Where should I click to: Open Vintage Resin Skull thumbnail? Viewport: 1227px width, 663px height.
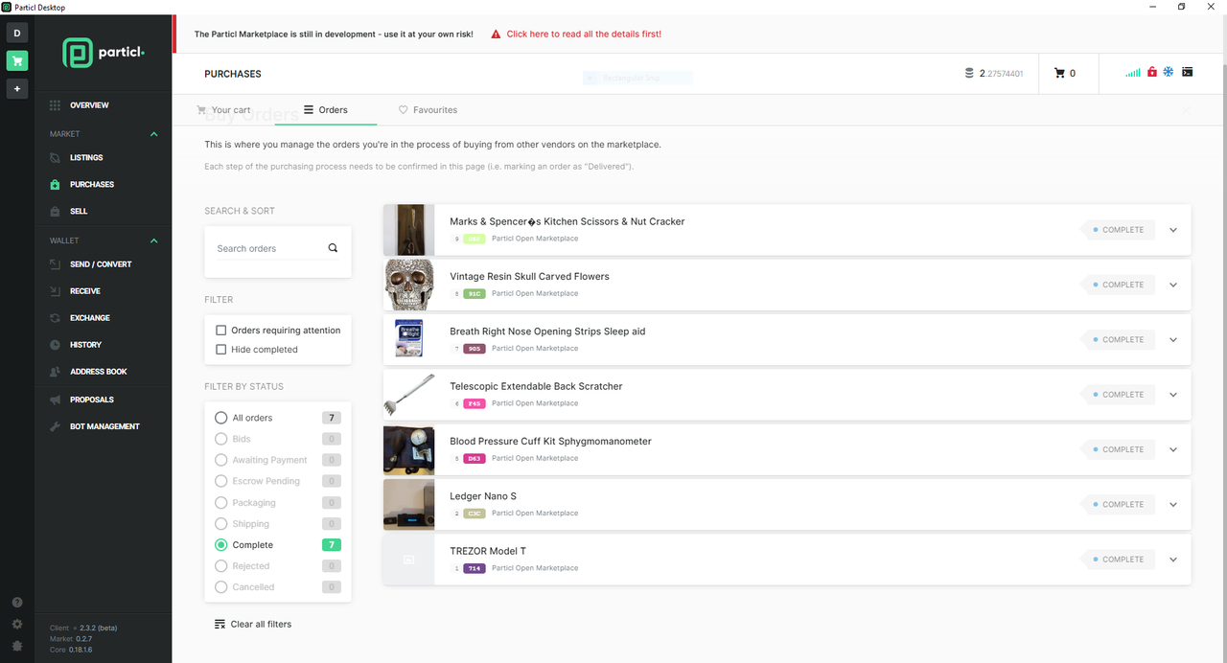pos(408,285)
